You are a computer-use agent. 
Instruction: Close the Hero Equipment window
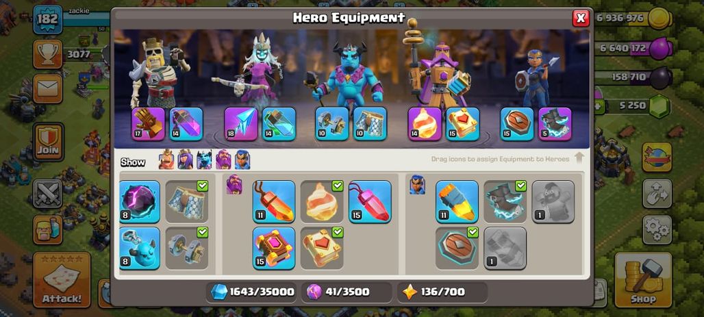coord(581,18)
